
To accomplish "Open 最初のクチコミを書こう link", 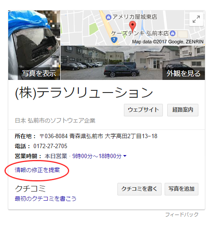I will tap(45, 199).
